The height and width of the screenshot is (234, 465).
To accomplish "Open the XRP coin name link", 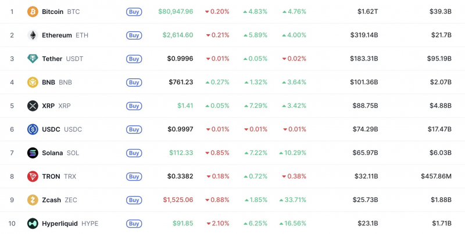I will point(56,106).
